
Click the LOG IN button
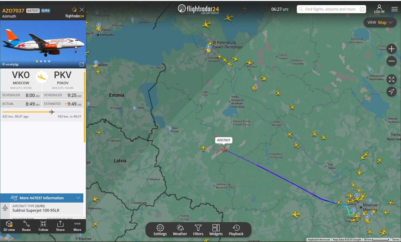click(379, 9)
